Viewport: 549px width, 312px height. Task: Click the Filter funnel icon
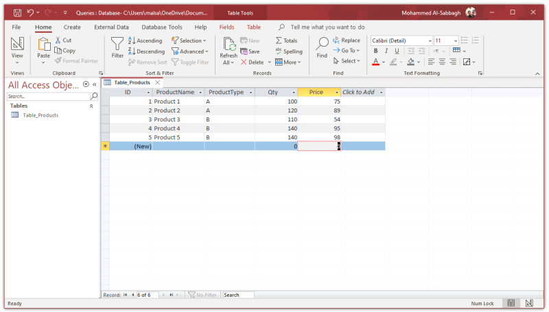tap(117, 45)
